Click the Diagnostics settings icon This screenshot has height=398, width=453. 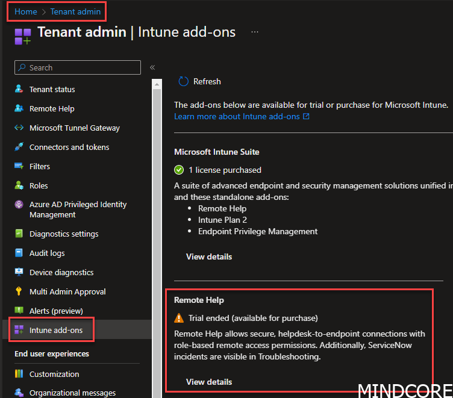click(x=19, y=234)
